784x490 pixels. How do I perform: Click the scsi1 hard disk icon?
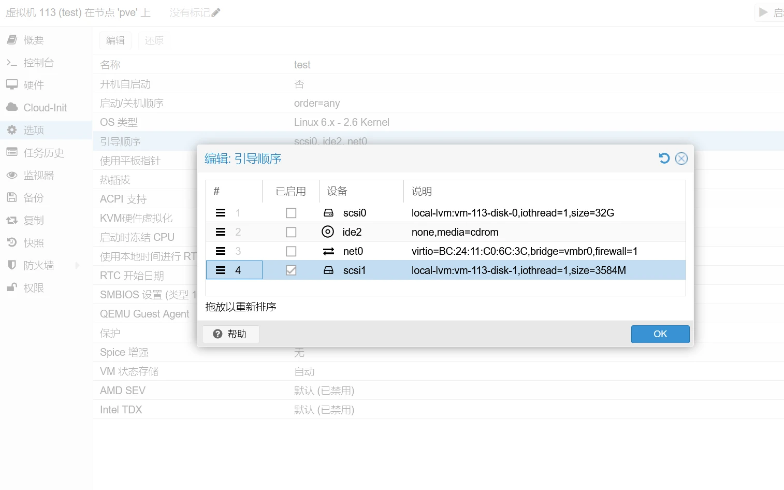(x=328, y=270)
